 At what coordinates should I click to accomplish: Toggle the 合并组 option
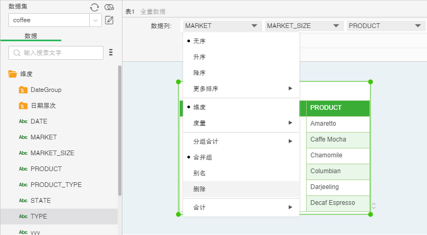[202, 157]
